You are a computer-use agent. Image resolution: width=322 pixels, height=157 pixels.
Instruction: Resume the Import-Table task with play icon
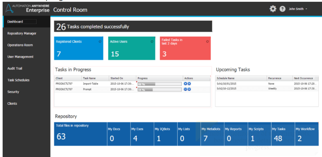tap(185, 84)
